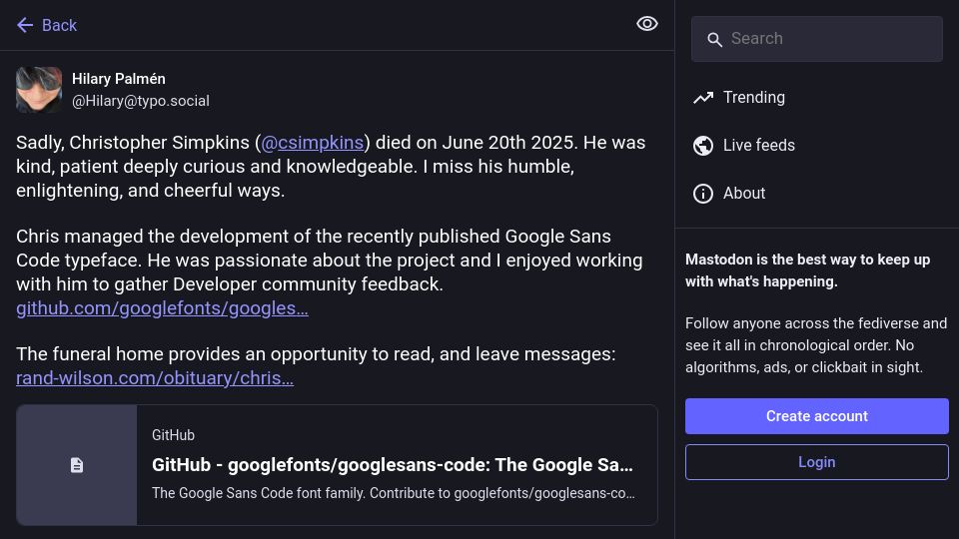Screen dimensions: 959x539
Task: Click the Back arrow icon
Action: (25, 25)
